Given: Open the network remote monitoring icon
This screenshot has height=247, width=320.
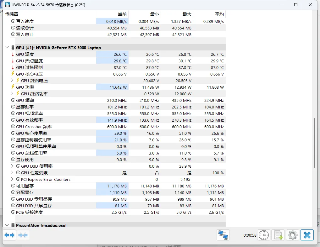Looking at the screenshot, I should tap(223, 235).
